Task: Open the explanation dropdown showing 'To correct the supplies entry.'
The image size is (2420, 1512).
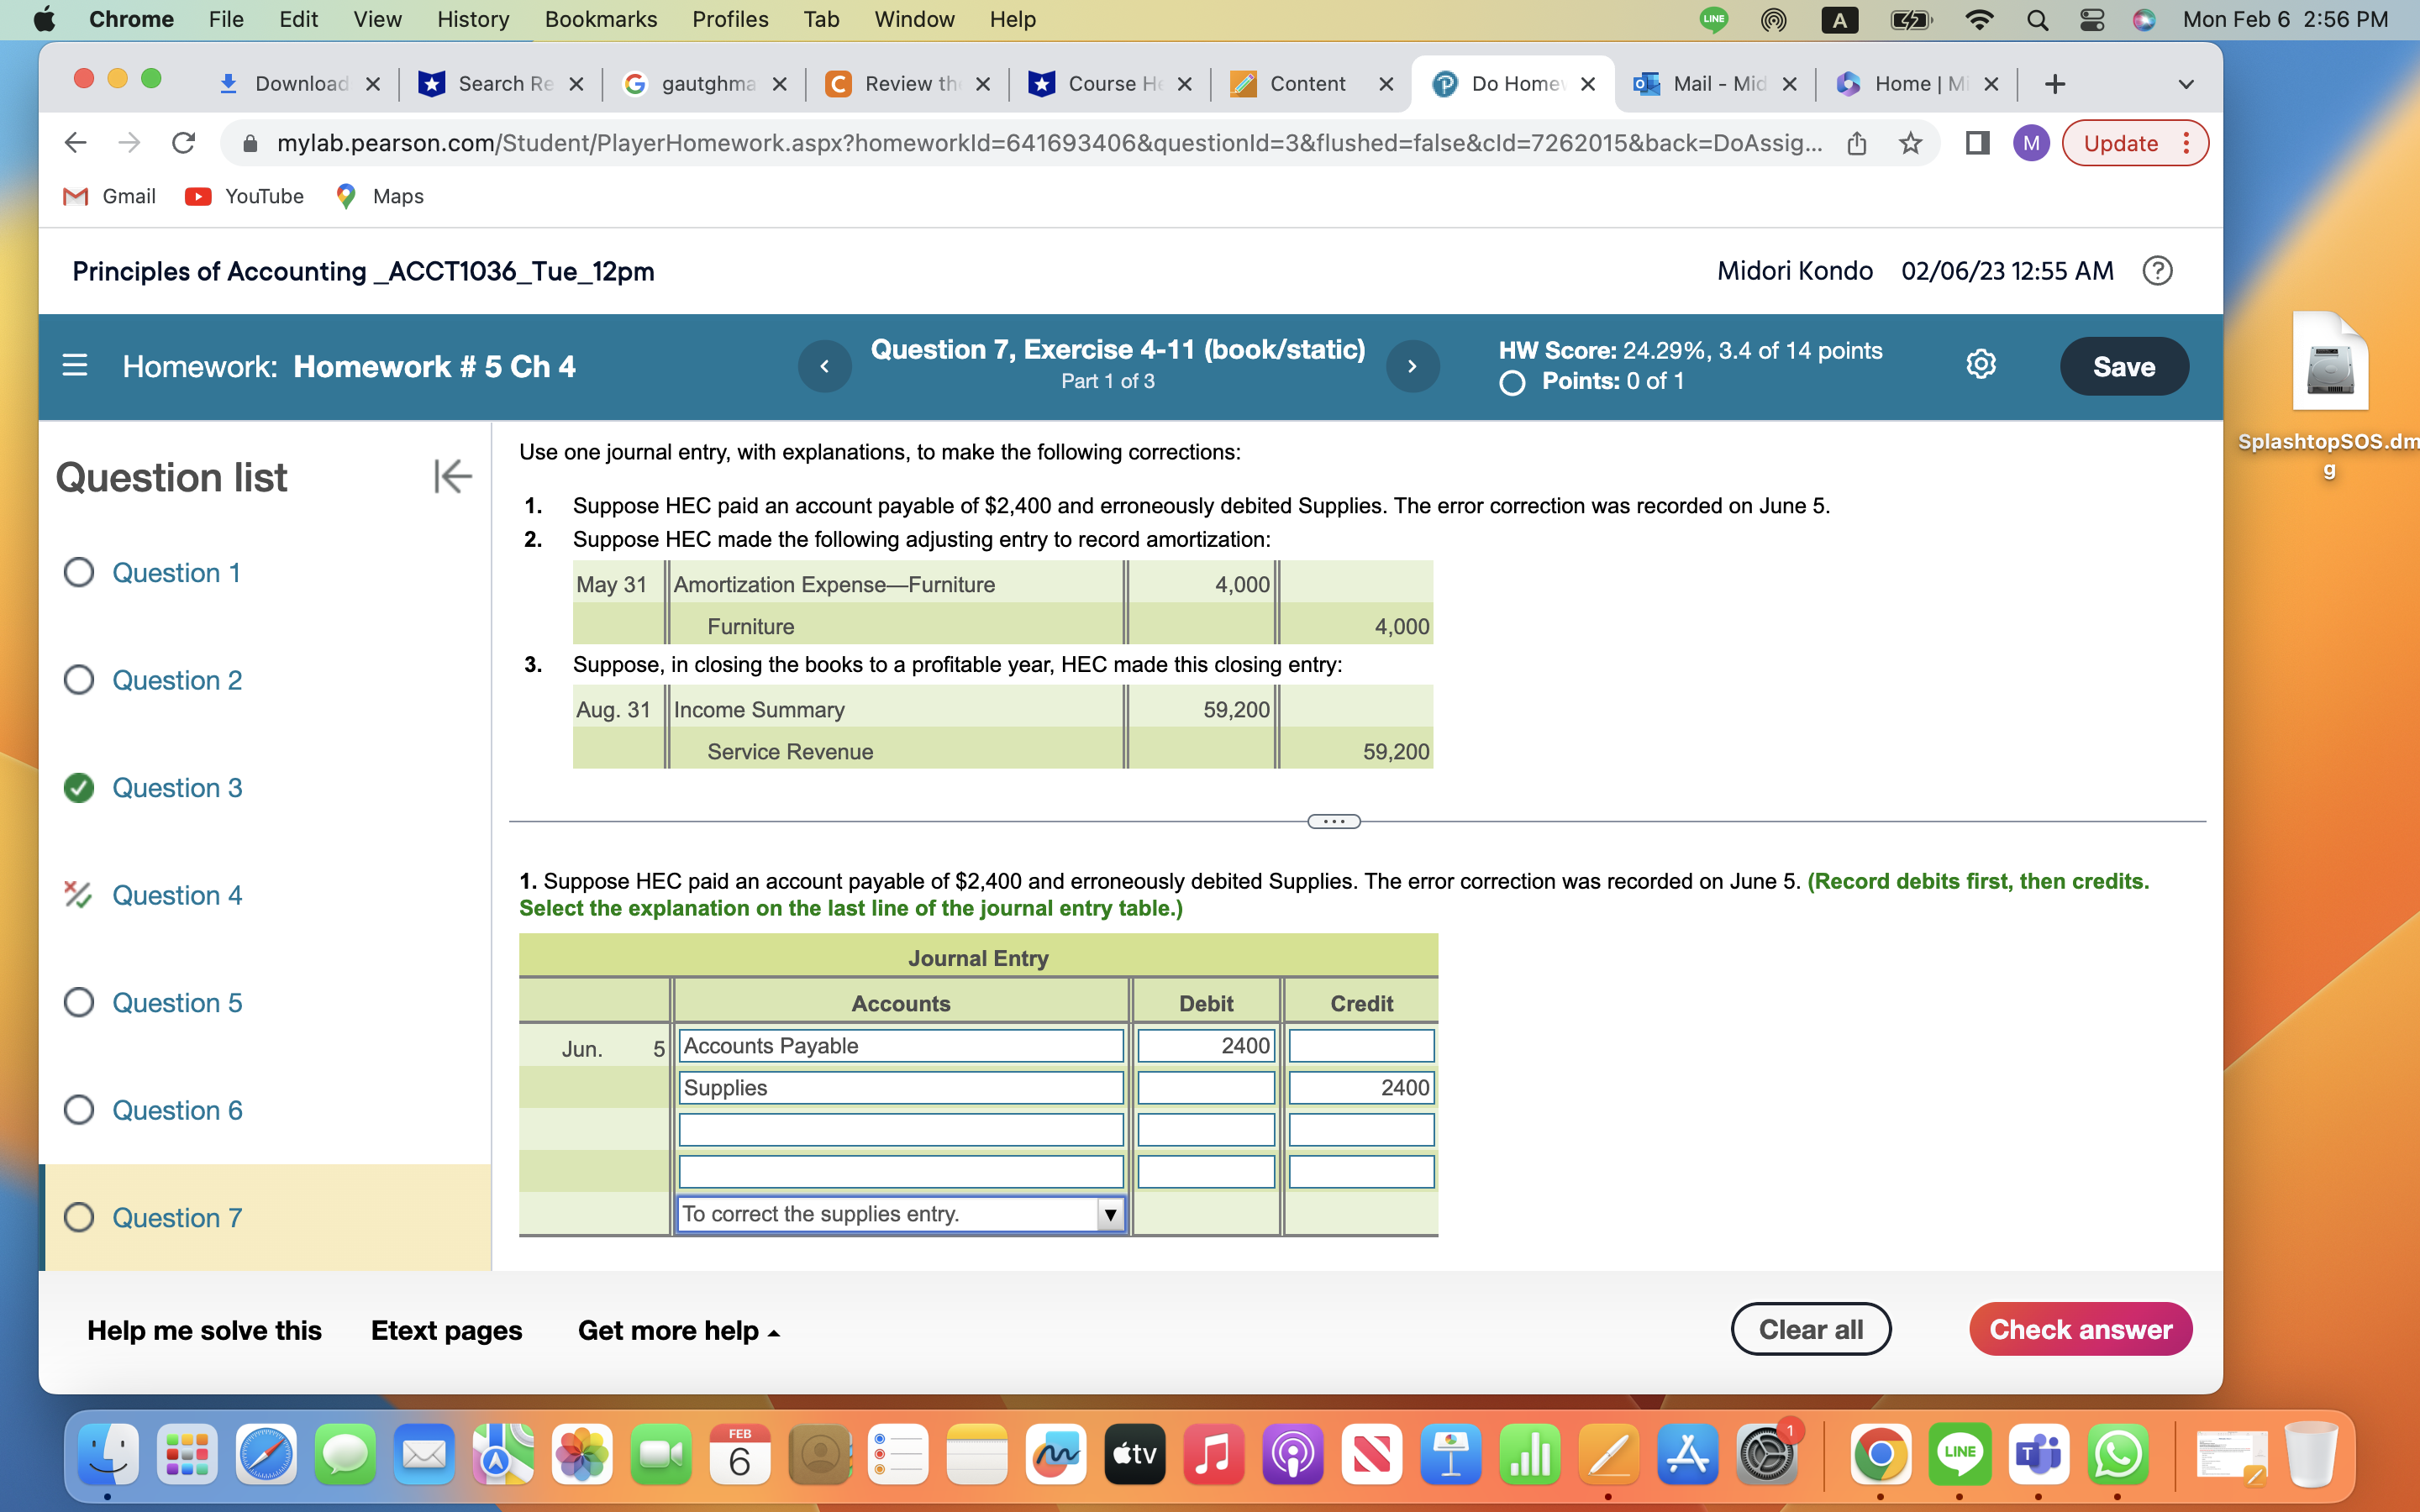Action: (x=1109, y=1213)
